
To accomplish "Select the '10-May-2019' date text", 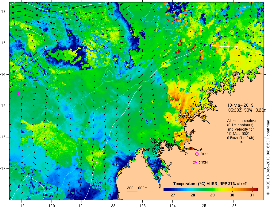I will 240,105.
